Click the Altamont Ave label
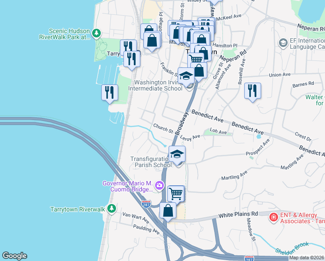325x261 pixels. coord(223,77)
